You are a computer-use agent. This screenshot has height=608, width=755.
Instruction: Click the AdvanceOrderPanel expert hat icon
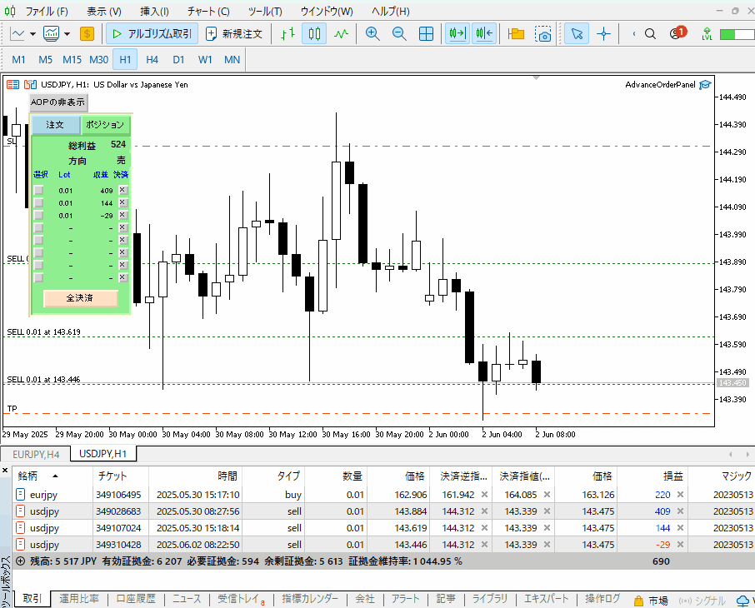pos(705,85)
